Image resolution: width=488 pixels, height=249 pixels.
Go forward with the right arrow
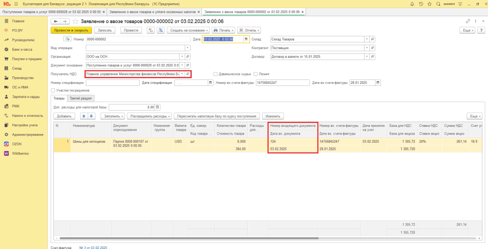click(65, 21)
